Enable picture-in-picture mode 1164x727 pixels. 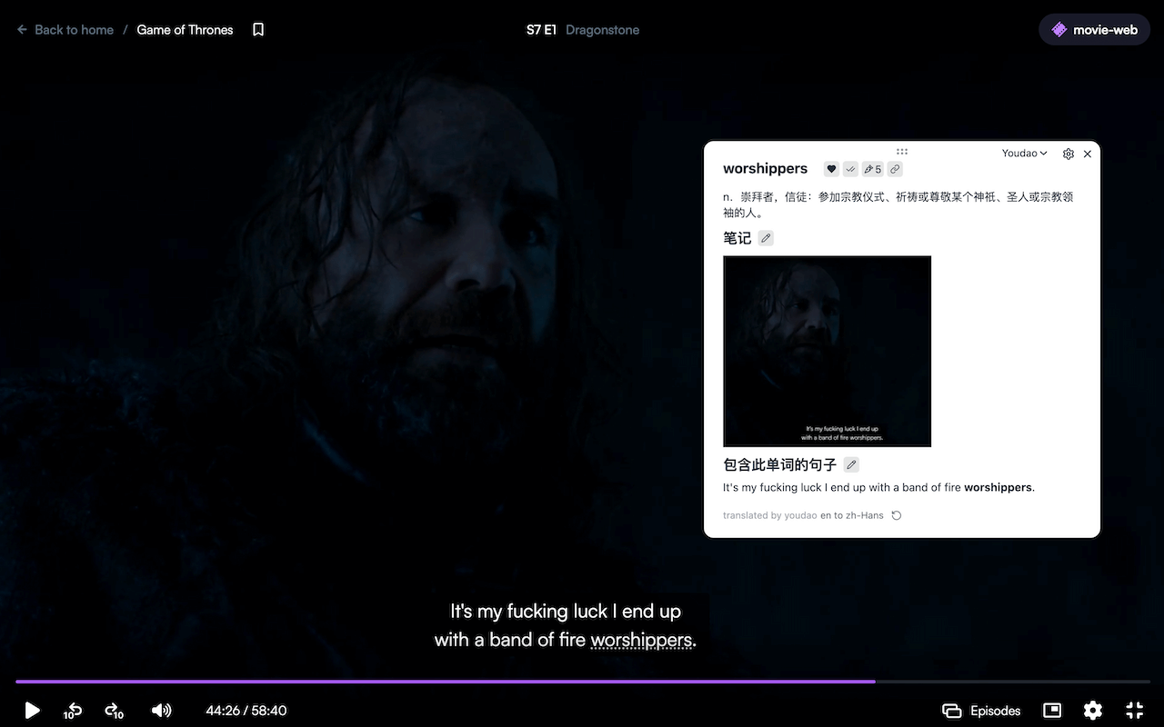tap(1052, 711)
